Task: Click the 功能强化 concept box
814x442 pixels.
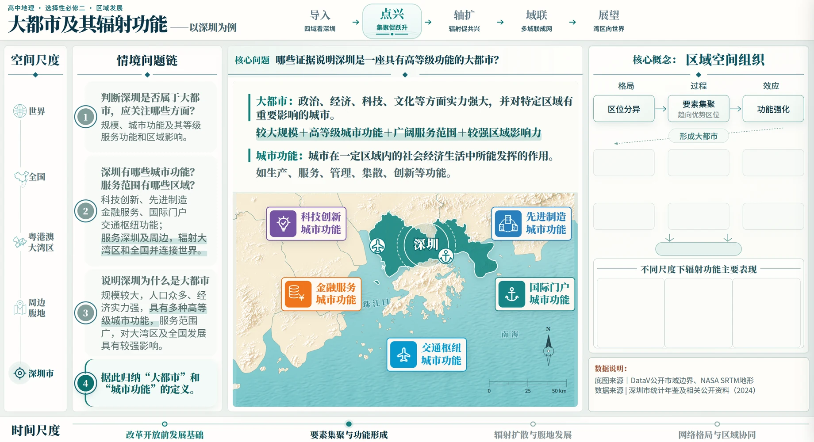Action: point(773,109)
